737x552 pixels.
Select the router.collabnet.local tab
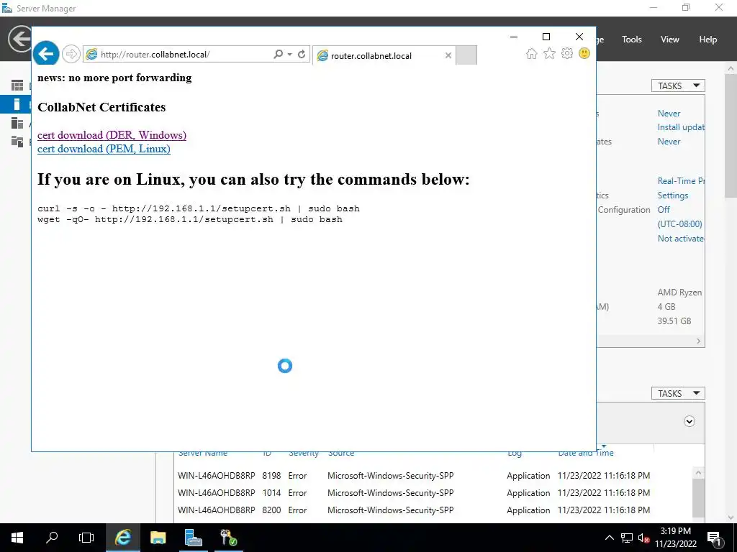384,55
